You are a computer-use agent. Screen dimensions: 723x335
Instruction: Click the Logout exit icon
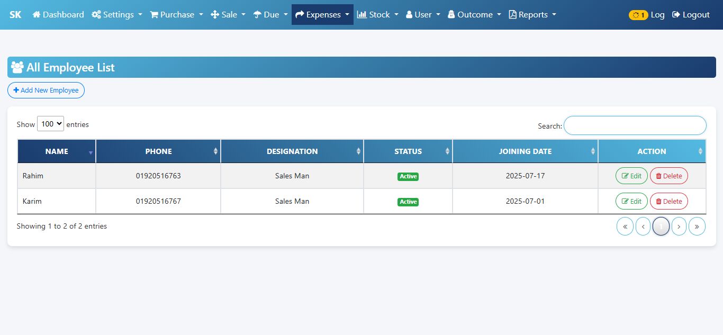676,15
